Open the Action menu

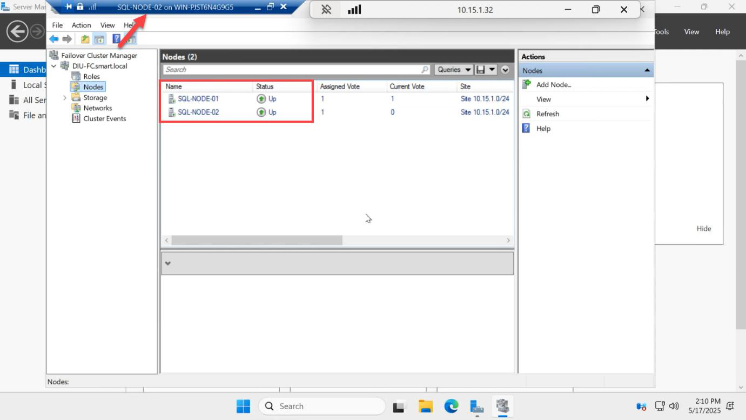(x=82, y=25)
